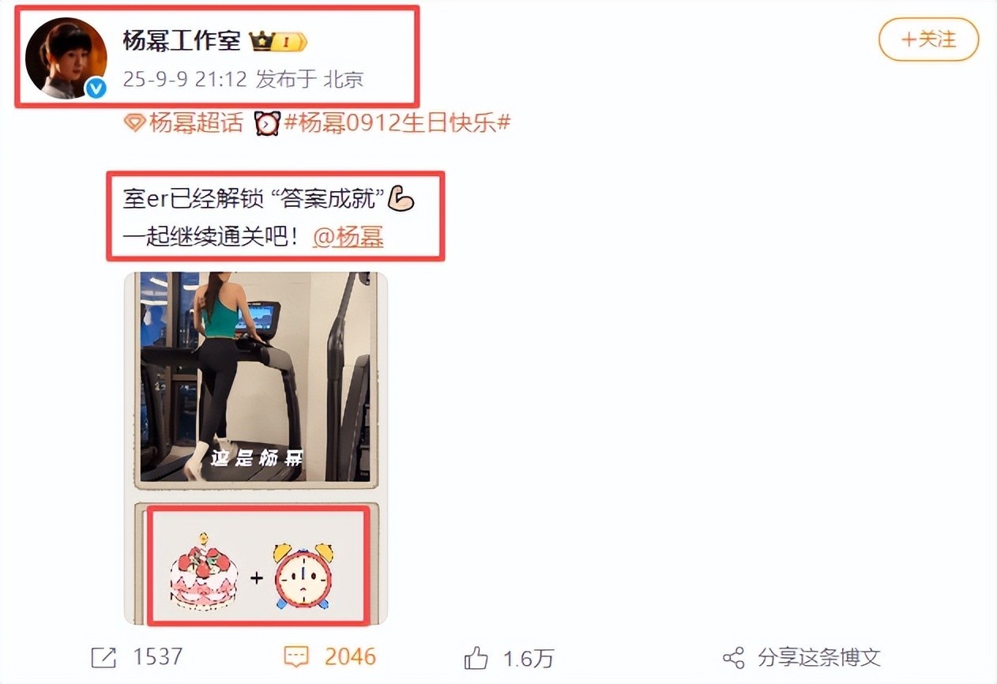Click the blue verified badge on avatar
This screenshot has width=997, height=684.
(96, 88)
